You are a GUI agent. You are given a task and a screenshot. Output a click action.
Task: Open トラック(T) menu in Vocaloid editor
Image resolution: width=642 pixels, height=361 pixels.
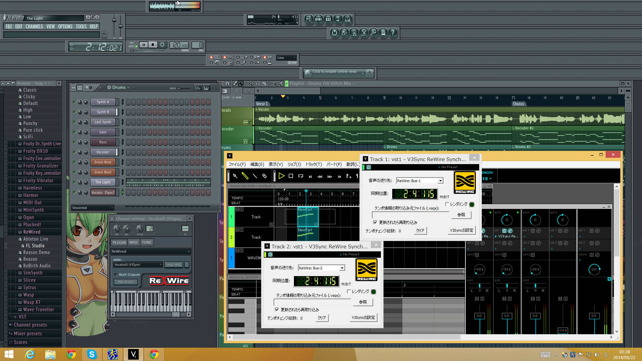click(x=314, y=164)
